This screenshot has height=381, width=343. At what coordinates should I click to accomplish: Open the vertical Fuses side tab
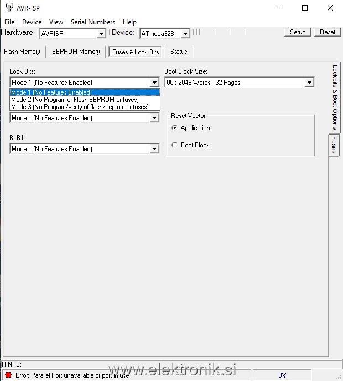tap(334, 145)
